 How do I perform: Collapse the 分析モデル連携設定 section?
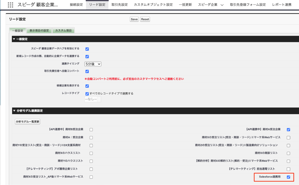pyautogui.click(x=14, y=110)
